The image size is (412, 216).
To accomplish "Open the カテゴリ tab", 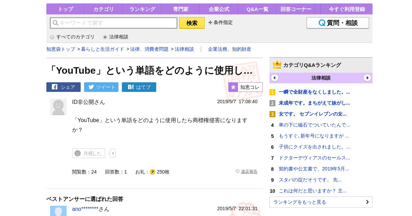I will tap(103, 9).
